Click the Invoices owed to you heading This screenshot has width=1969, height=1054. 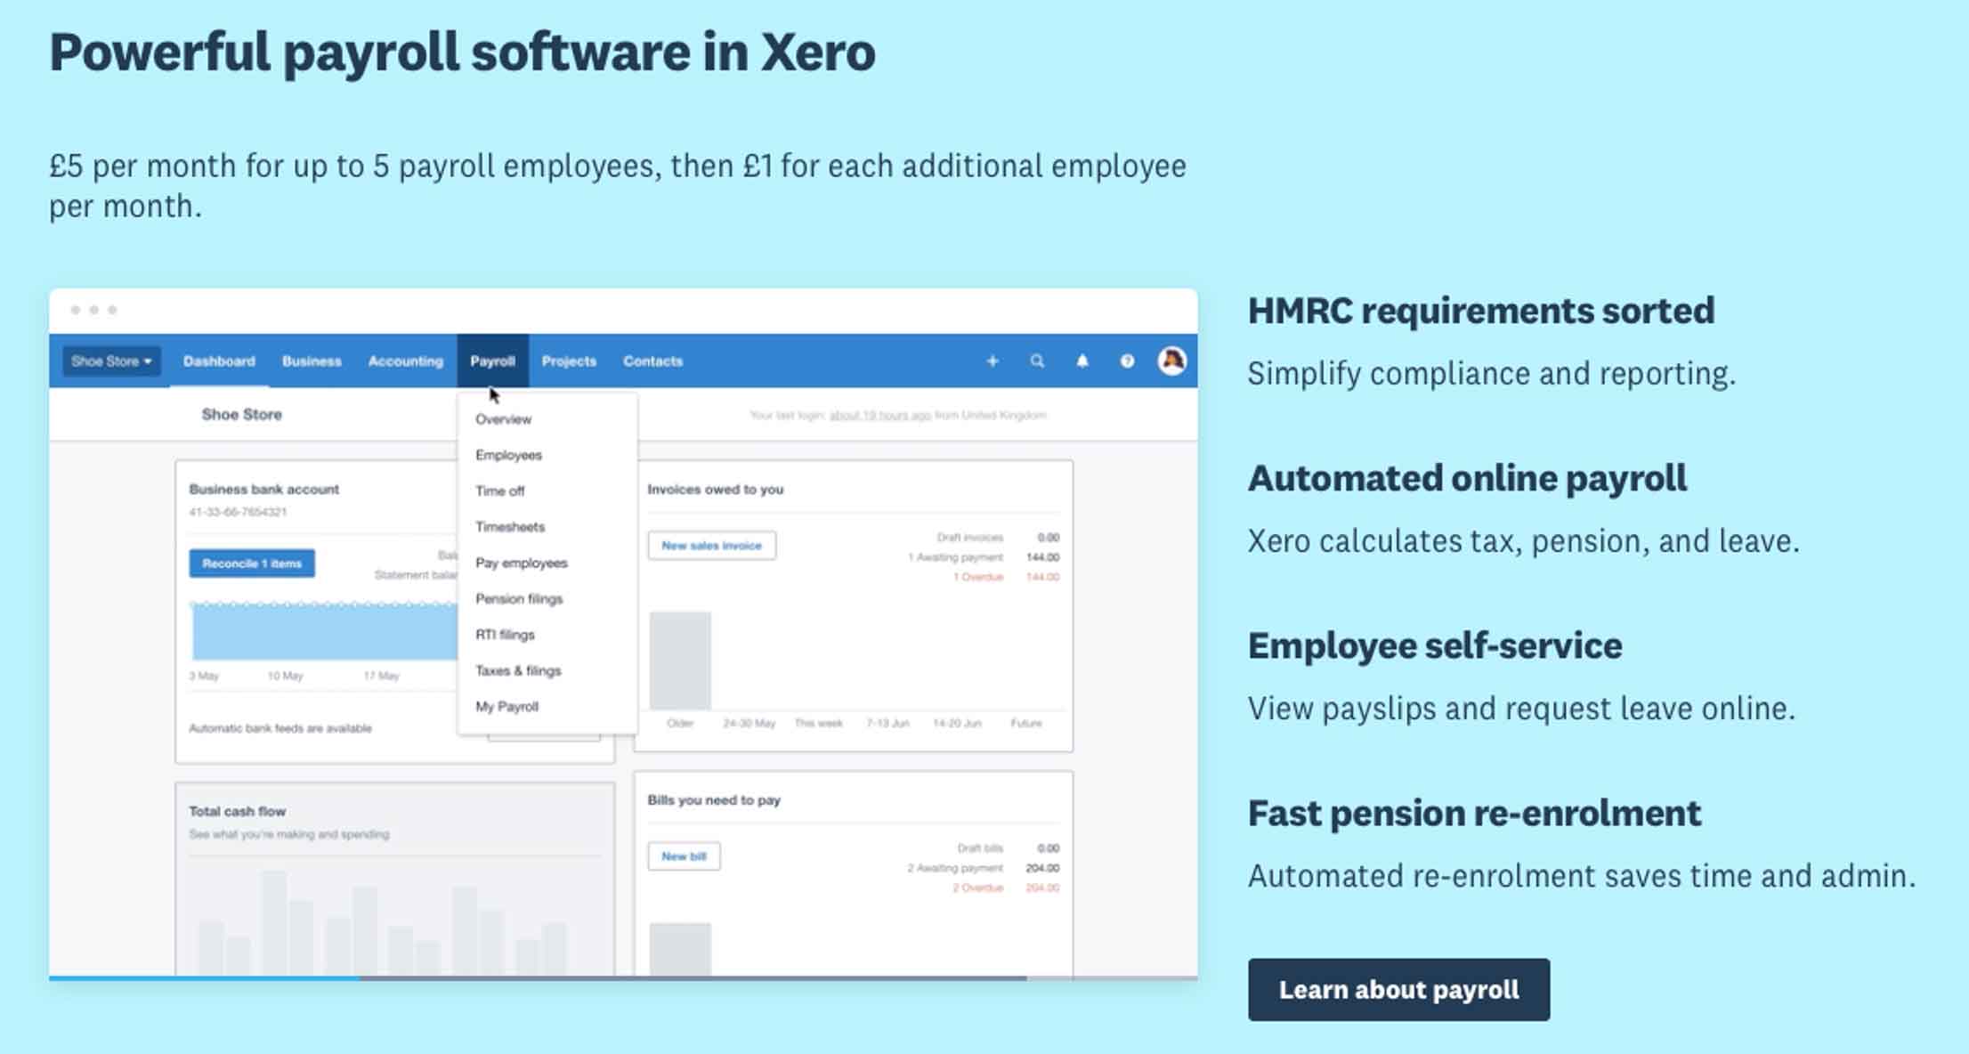tap(715, 489)
